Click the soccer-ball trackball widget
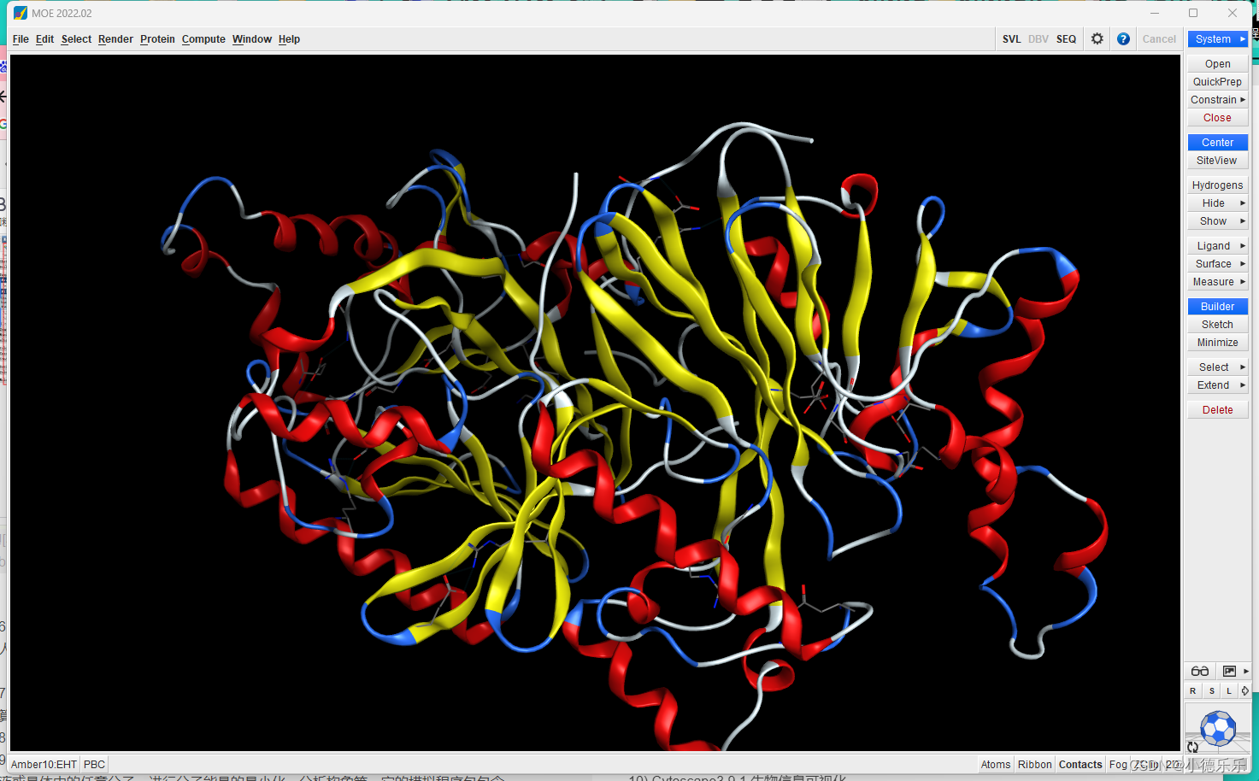 pos(1218,728)
